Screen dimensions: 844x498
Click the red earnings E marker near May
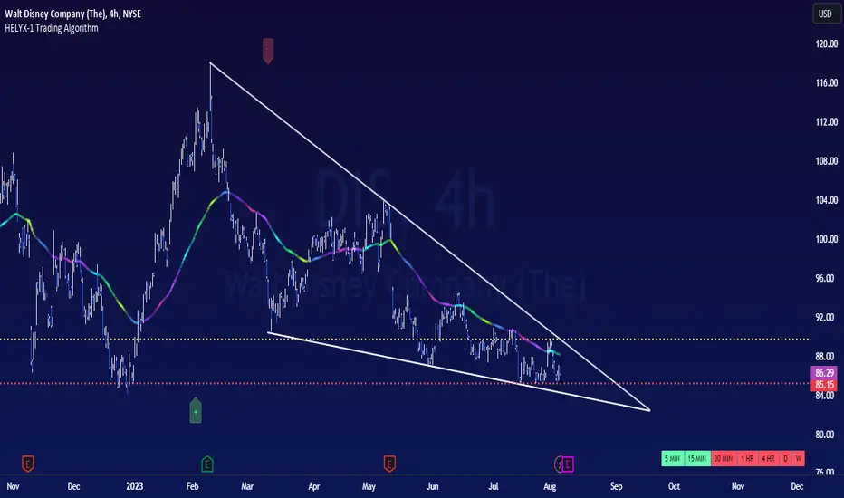(389, 463)
